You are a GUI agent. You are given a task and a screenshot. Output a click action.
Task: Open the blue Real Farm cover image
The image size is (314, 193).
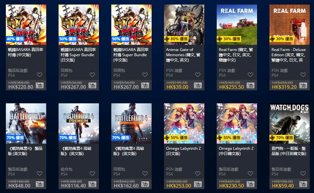[x=237, y=25]
